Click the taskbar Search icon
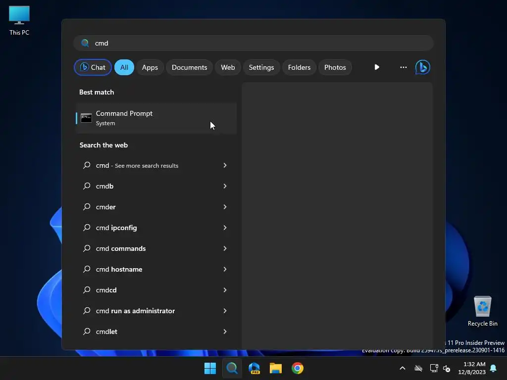Viewport: 507px width, 380px height. (232, 368)
